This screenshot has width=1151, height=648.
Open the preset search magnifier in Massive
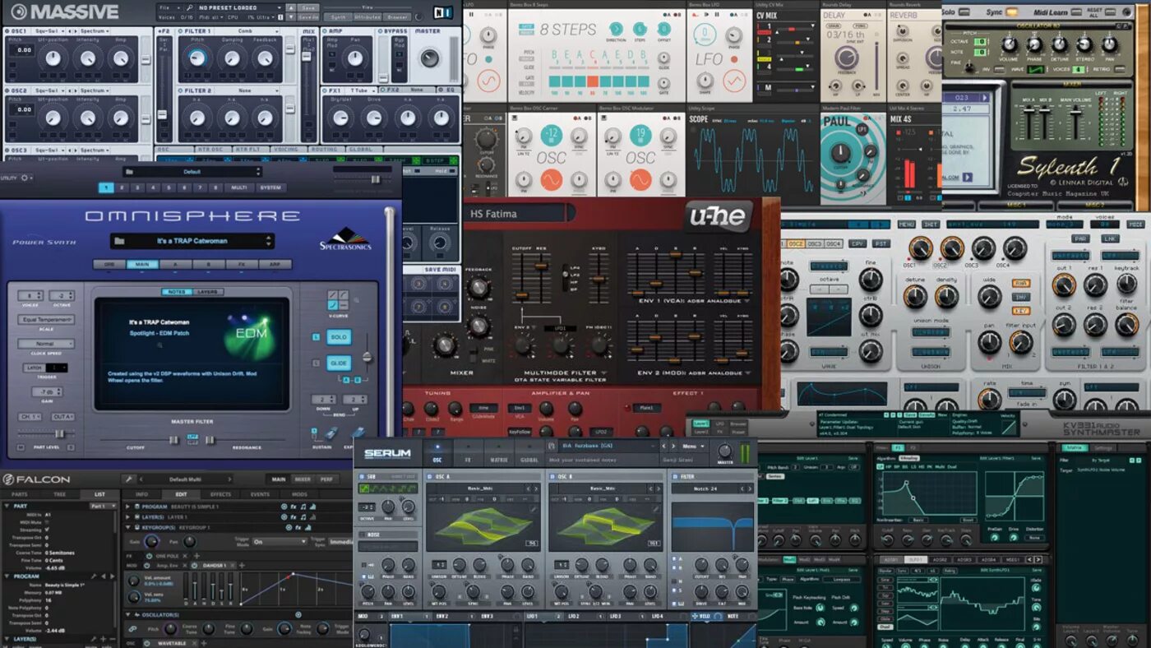(x=189, y=7)
